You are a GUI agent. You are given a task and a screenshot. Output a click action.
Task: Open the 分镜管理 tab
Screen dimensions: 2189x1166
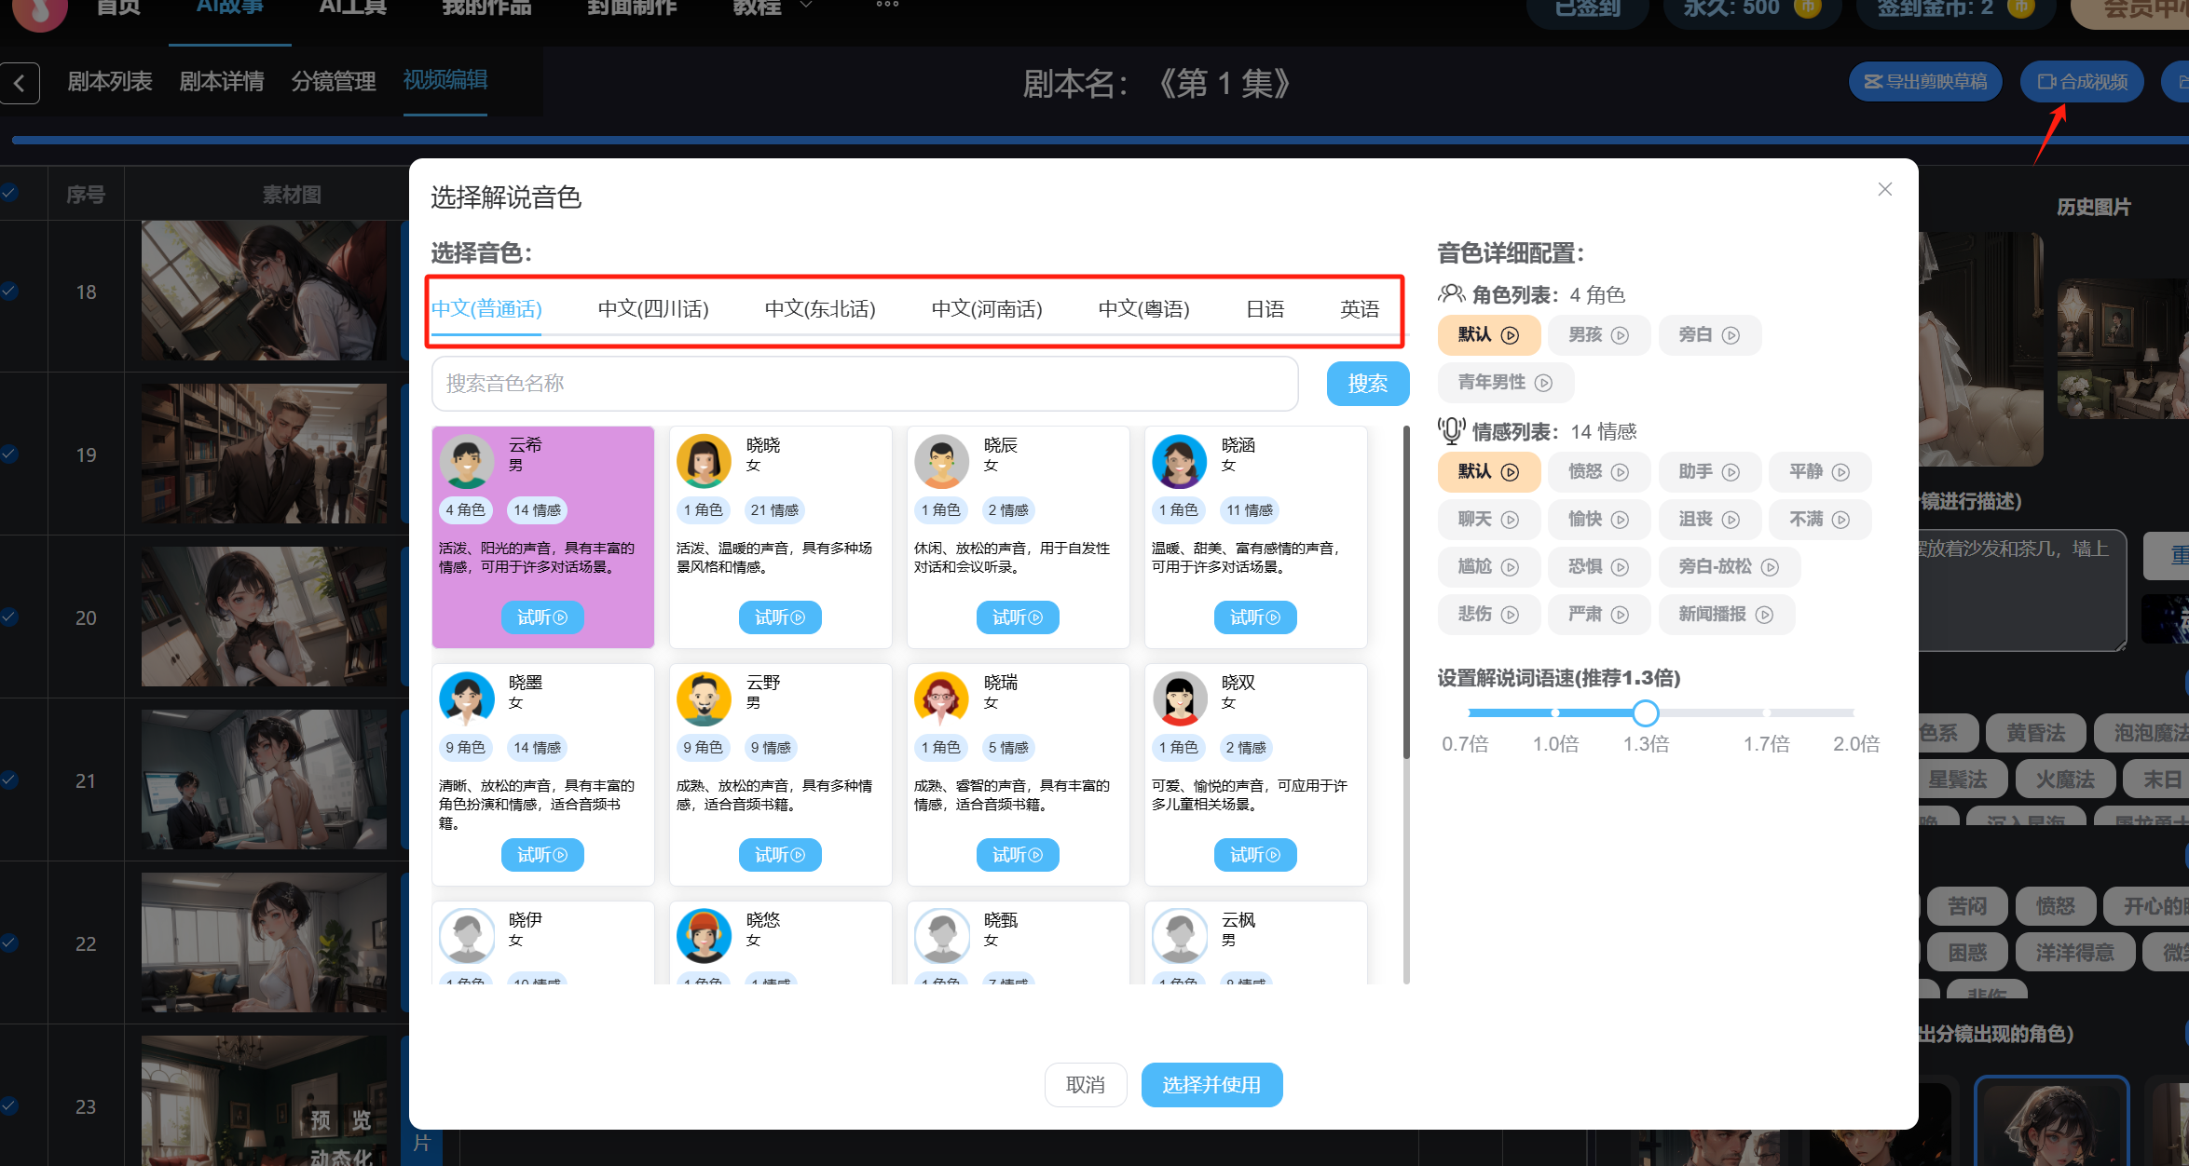tap(335, 81)
